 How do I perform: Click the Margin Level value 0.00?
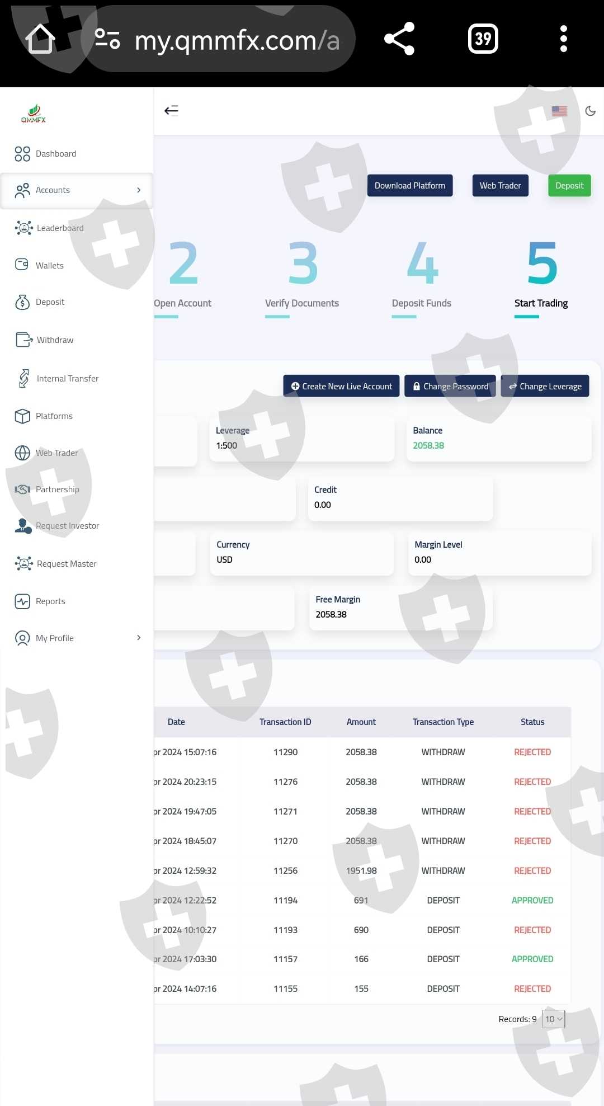click(x=423, y=559)
